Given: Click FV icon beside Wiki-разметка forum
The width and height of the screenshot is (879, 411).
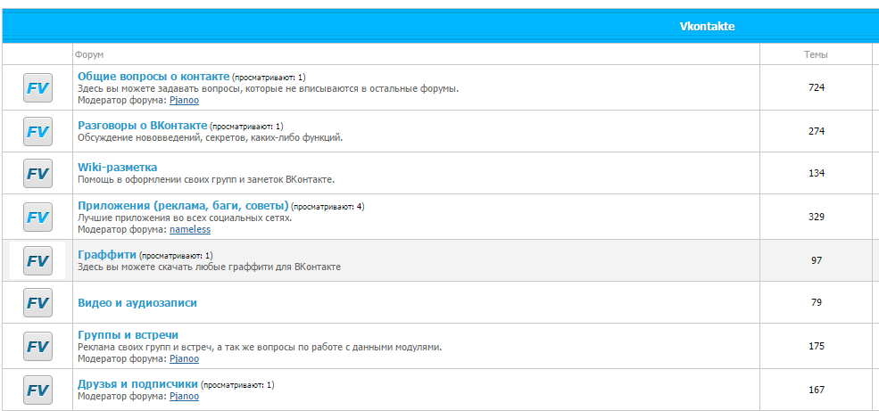Looking at the screenshot, I should (37, 174).
